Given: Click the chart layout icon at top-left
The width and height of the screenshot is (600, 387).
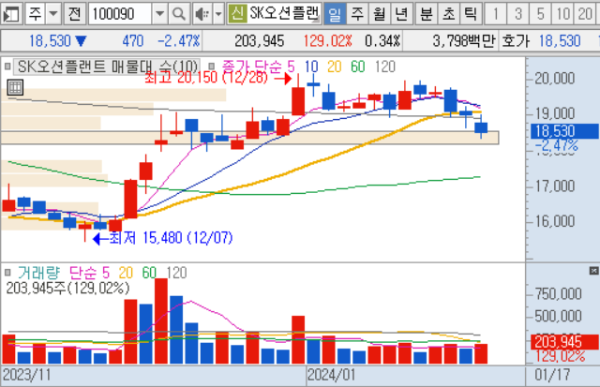Looking at the screenshot, I should click(11, 14).
